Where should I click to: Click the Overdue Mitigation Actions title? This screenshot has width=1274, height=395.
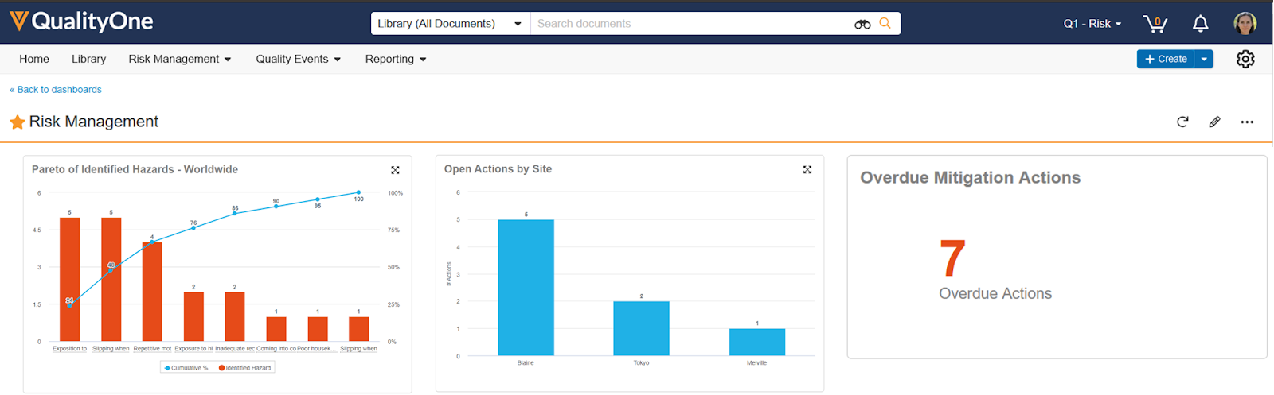pos(970,178)
